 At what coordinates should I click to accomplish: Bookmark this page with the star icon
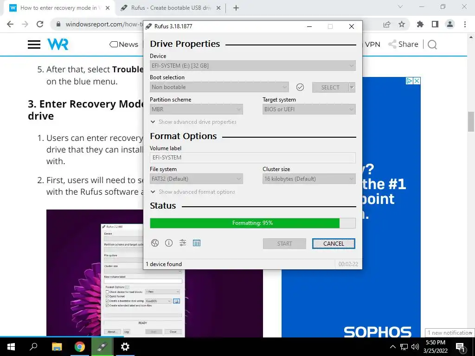[x=402, y=25]
